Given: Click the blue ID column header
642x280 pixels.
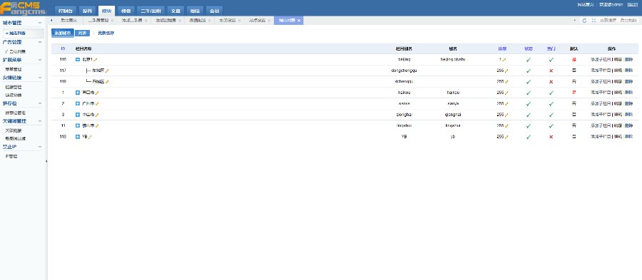Looking at the screenshot, I should 63,48.
